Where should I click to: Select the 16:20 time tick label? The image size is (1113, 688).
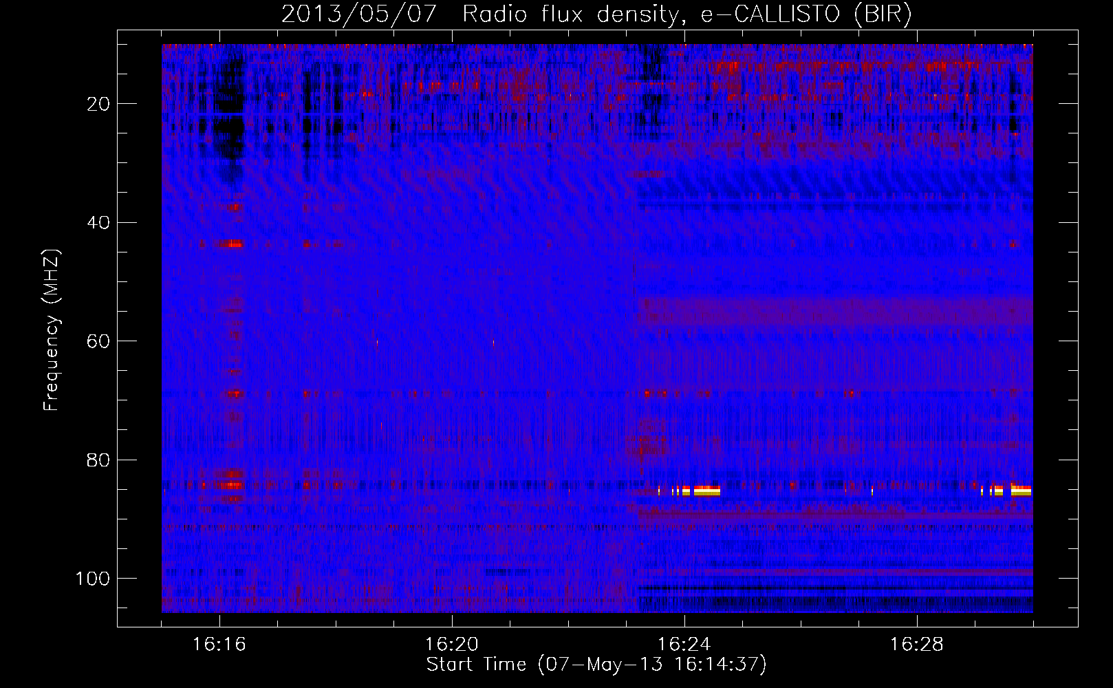point(452,645)
